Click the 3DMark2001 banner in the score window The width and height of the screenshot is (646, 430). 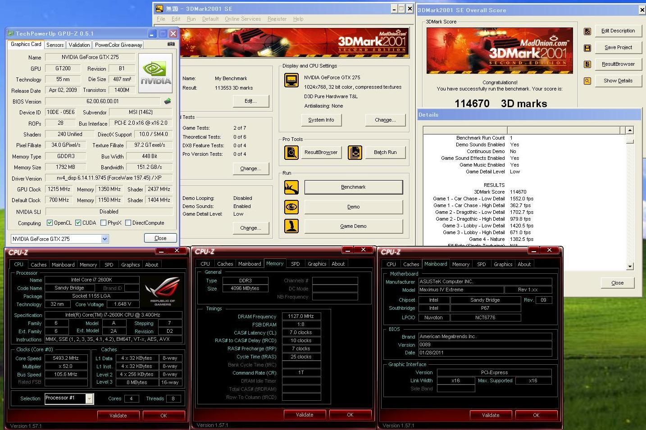pyautogui.click(x=500, y=50)
